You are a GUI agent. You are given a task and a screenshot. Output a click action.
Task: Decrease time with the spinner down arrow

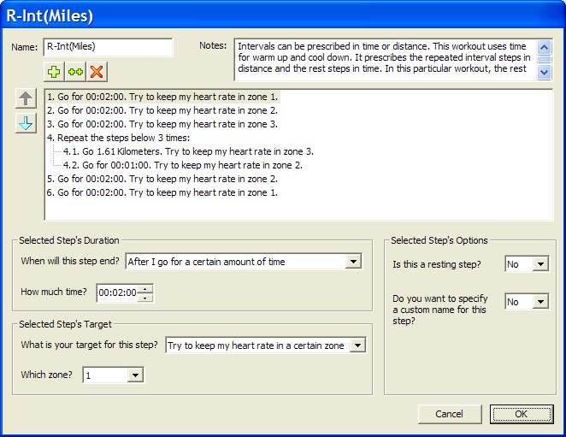[x=144, y=298]
